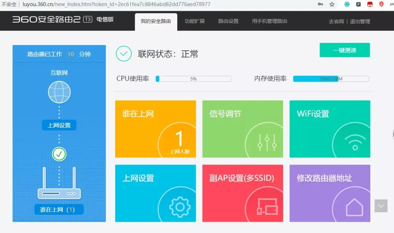Viewport: 394px width, 233px height.
Task: Click the black X browser extension icon
Action: coord(358,4)
